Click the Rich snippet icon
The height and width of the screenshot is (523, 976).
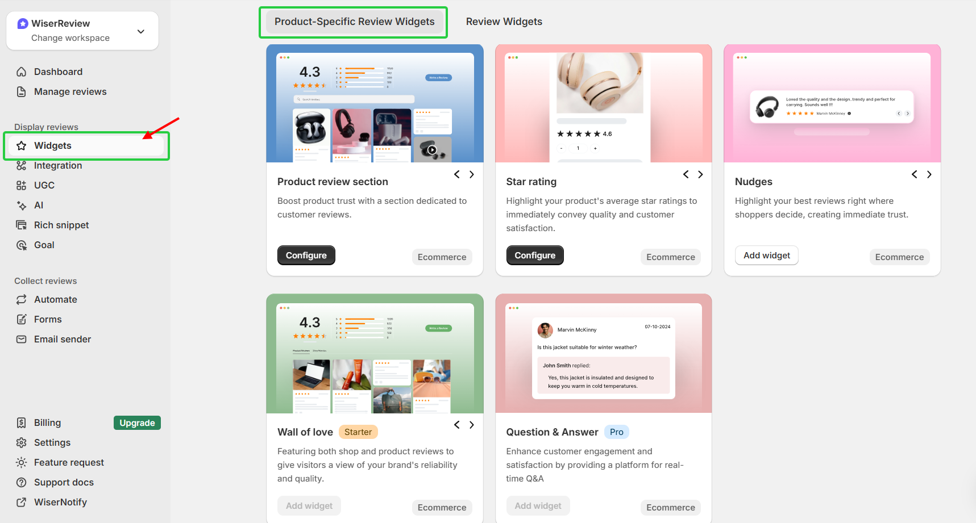click(22, 225)
